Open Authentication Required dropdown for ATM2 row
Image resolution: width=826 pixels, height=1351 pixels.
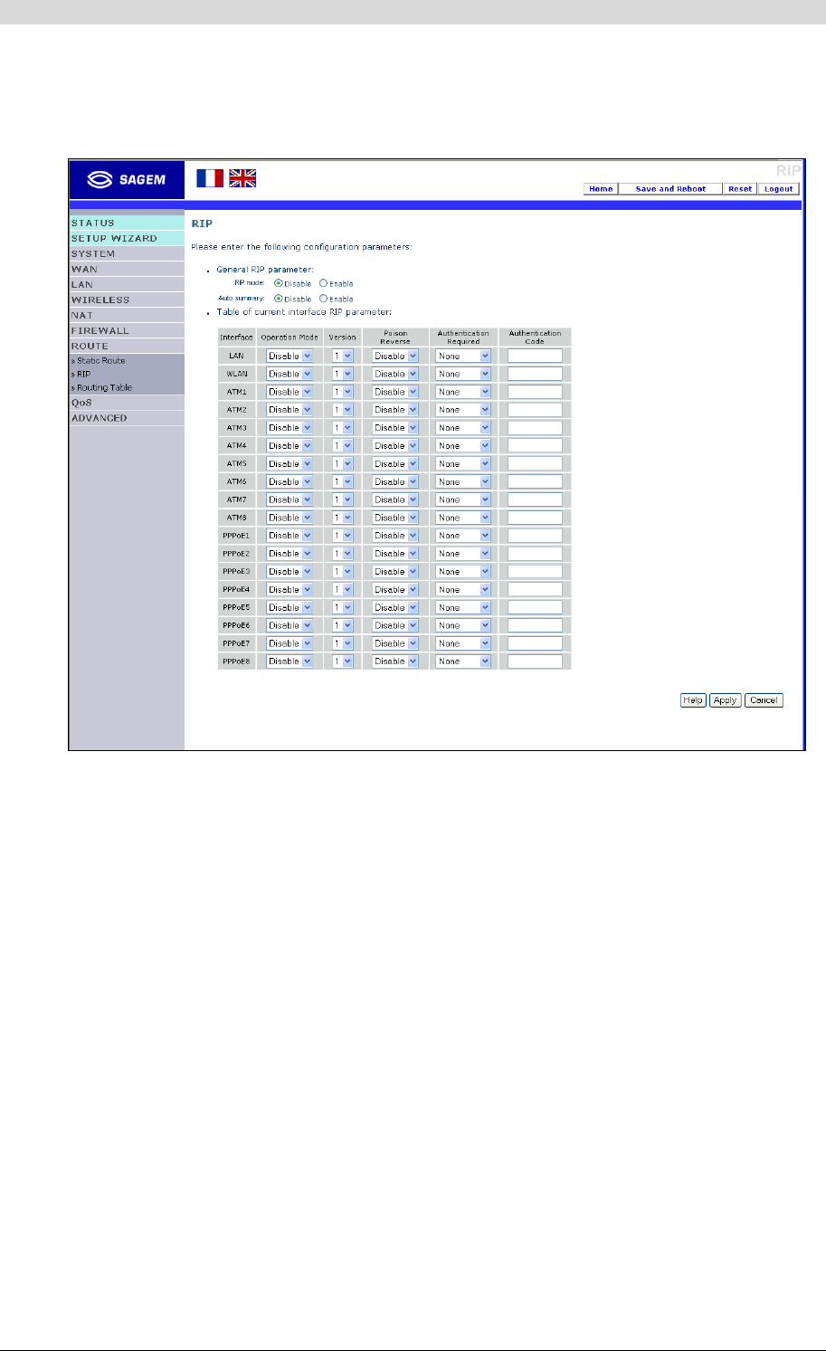tap(463, 410)
